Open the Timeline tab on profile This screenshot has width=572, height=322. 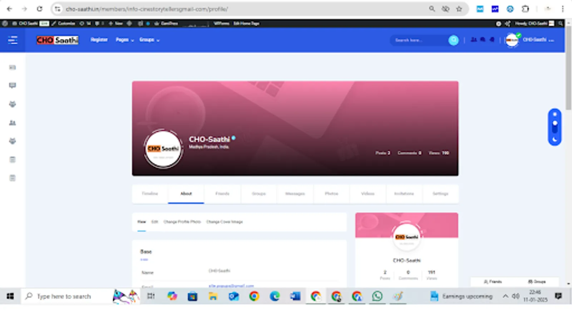[x=149, y=194]
